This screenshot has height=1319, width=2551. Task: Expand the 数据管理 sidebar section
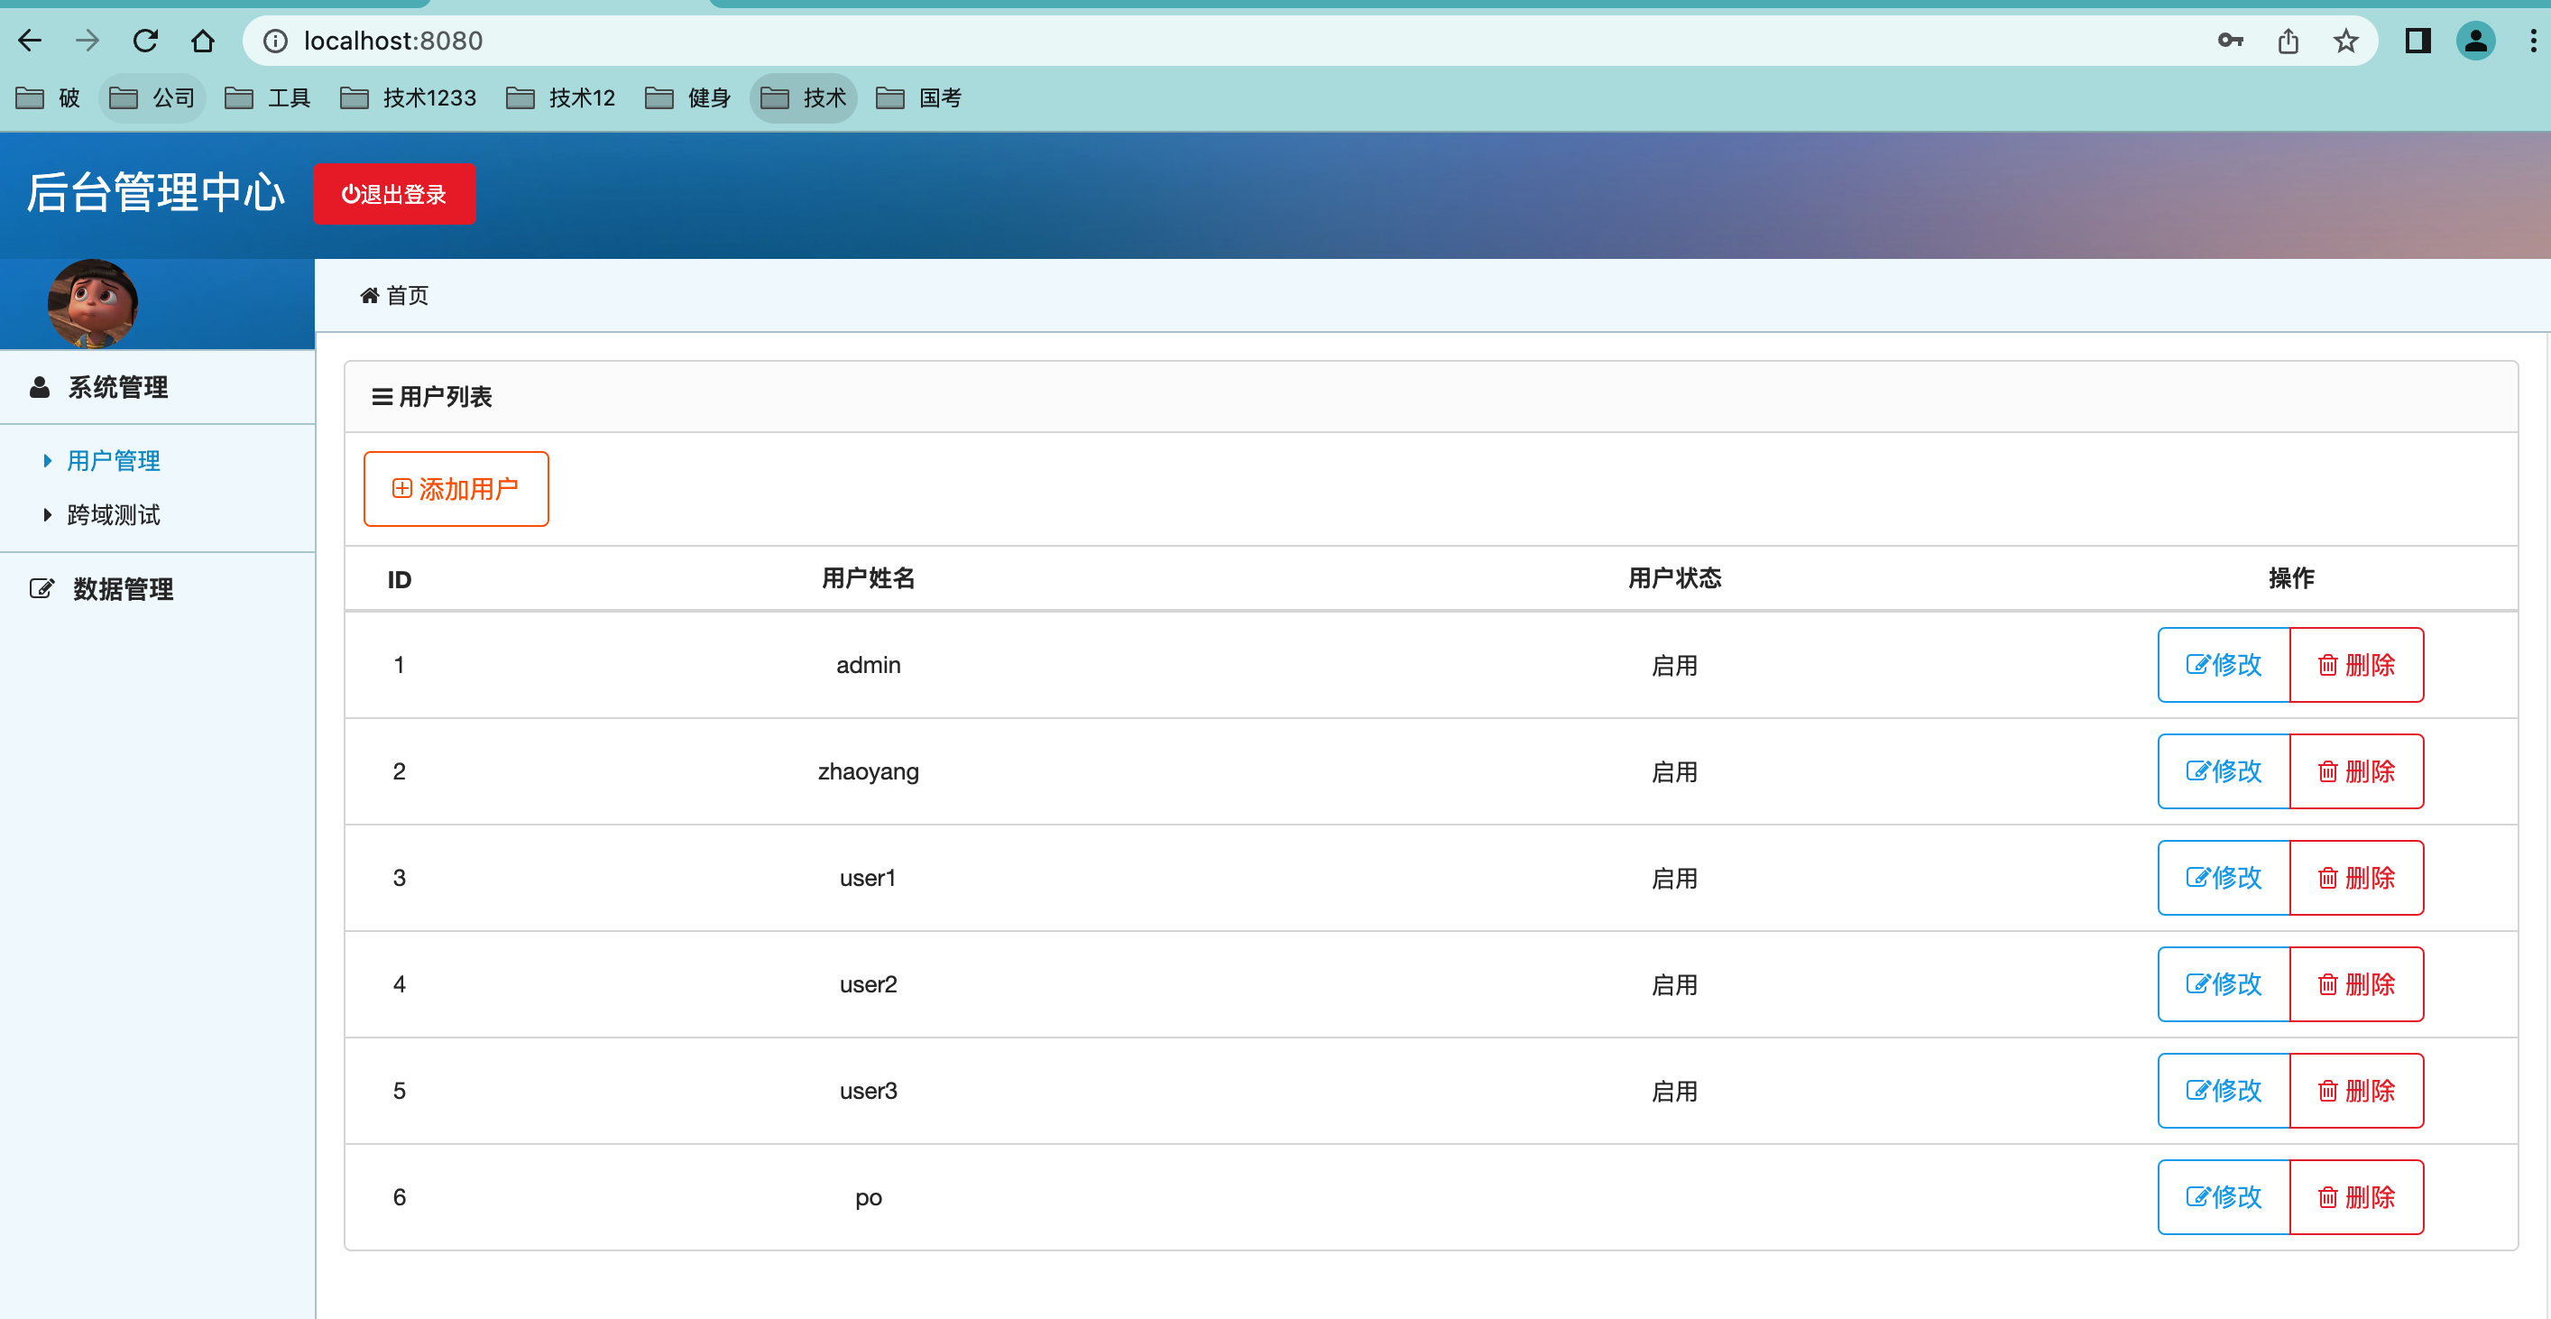coord(122,589)
